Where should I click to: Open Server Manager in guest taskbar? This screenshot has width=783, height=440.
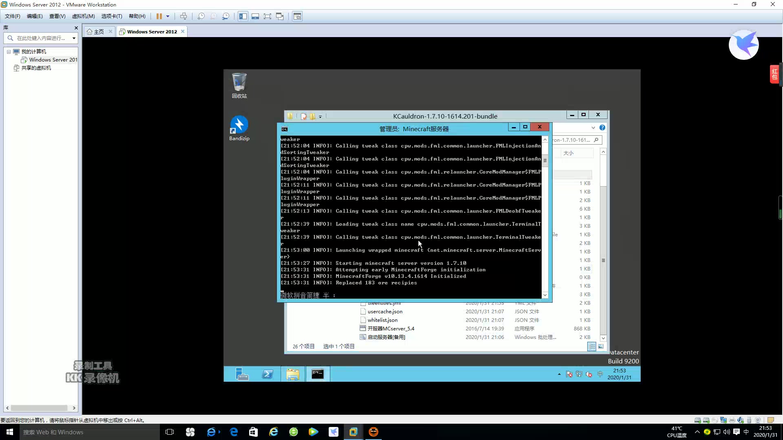pyautogui.click(x=242, y=374)
